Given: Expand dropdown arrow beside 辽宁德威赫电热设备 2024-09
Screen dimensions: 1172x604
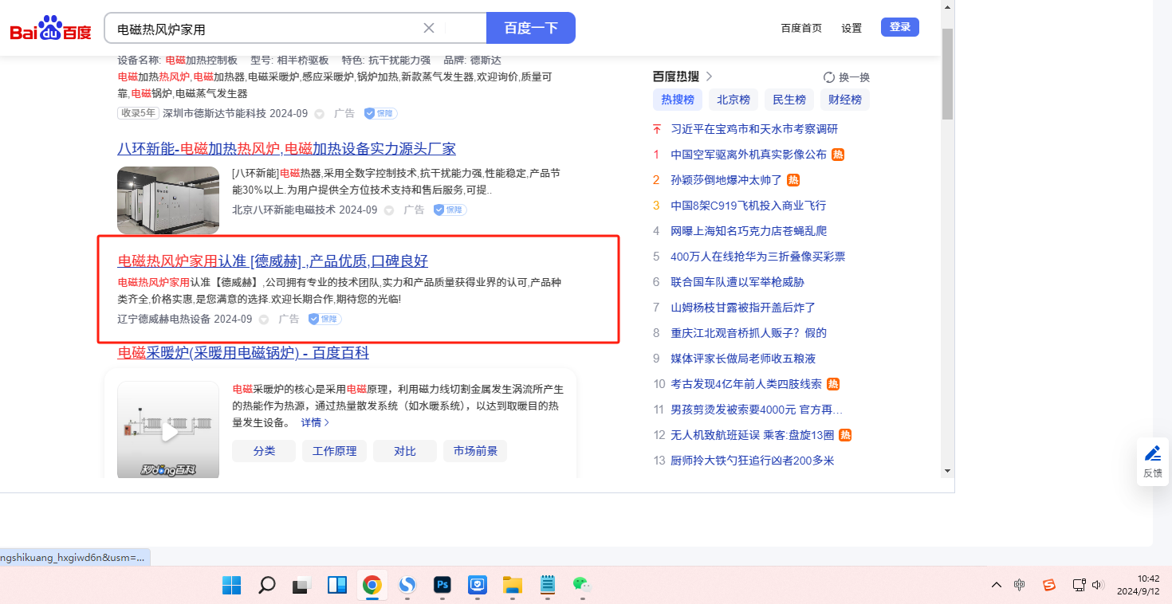Looking at the screenshot, I should tap(264, 320).
